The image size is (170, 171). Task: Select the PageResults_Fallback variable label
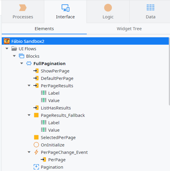pyautogui.click(x=63, y=115)
